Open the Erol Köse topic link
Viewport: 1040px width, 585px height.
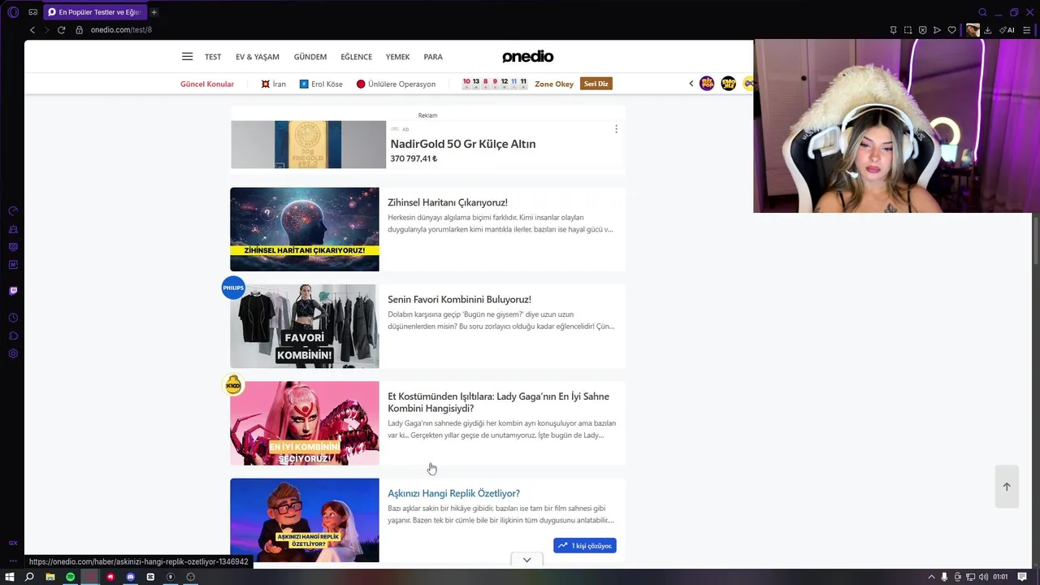[x=321, y=84]
